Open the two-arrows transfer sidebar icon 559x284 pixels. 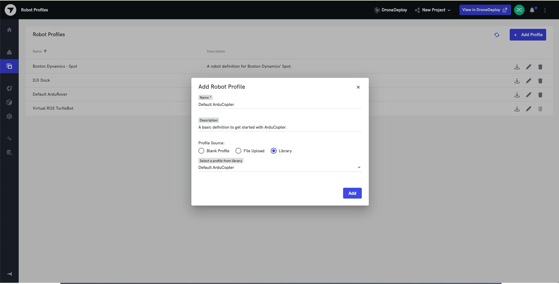[9, 139]
